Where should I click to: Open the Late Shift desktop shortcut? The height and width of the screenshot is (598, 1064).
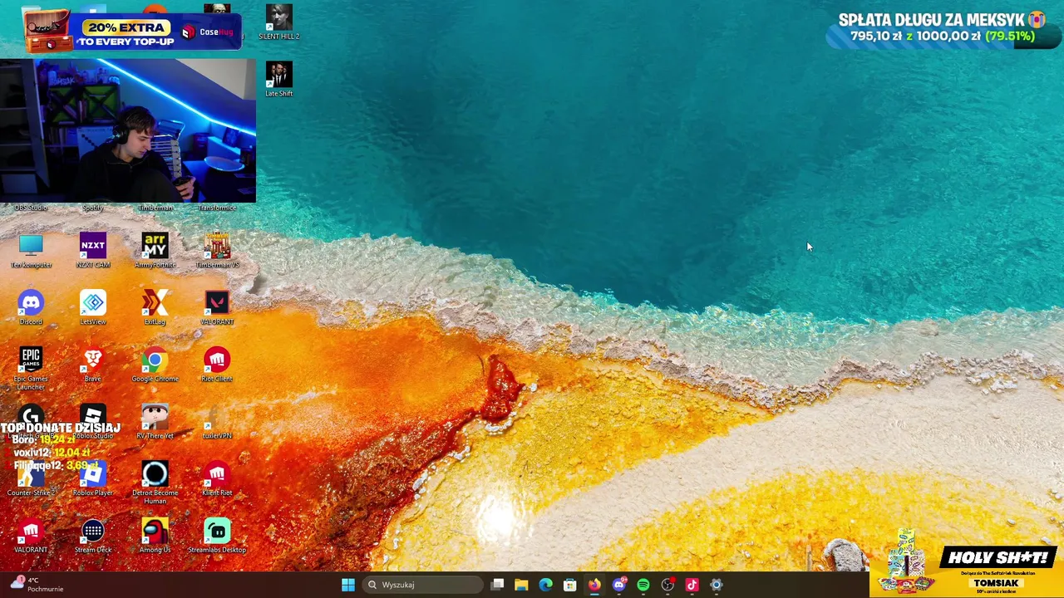pos(279,80)
